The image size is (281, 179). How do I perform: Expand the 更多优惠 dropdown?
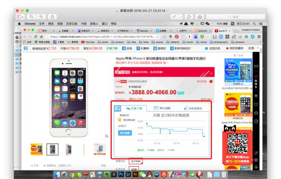click(206, 99)
